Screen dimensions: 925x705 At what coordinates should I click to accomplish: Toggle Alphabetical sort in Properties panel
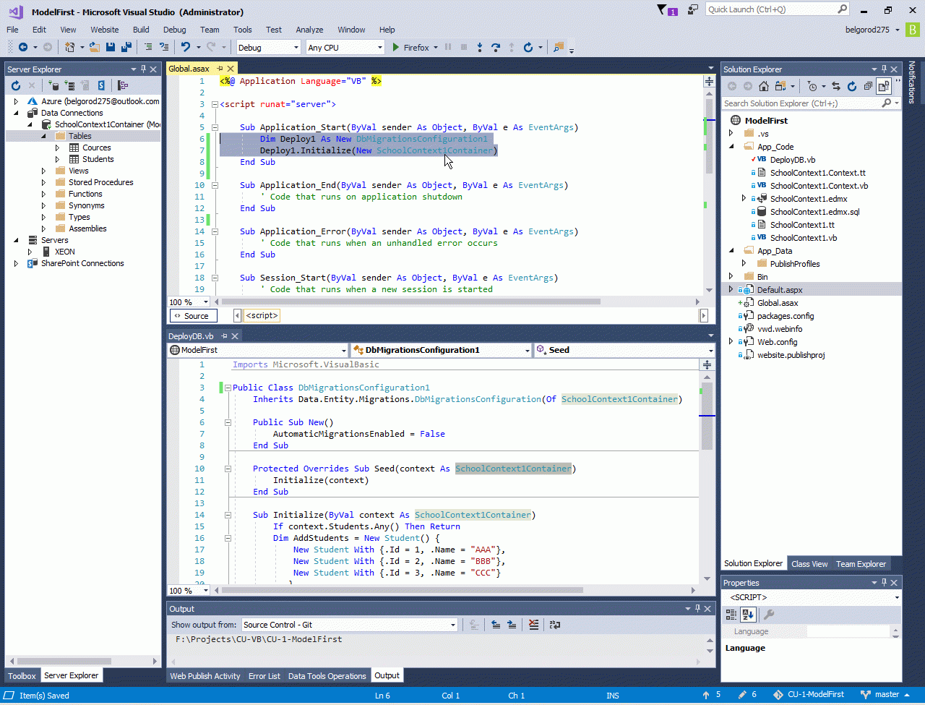(748, 615)
